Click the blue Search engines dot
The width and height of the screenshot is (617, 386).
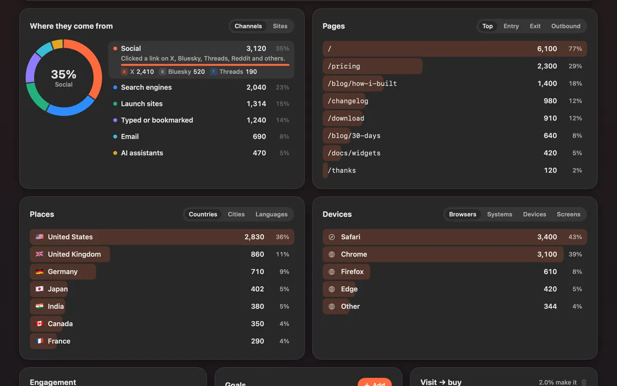pos(115,87)
